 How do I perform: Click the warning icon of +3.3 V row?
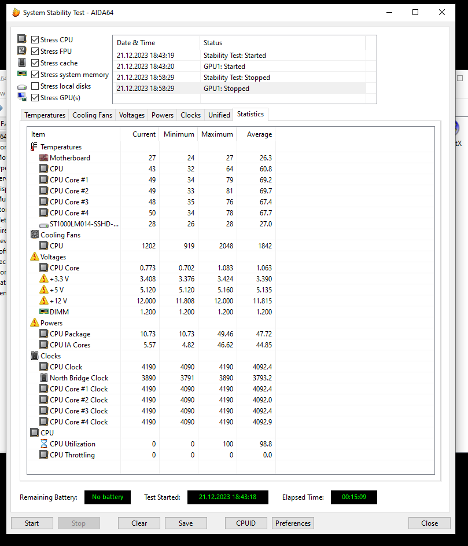click(43, 279)
